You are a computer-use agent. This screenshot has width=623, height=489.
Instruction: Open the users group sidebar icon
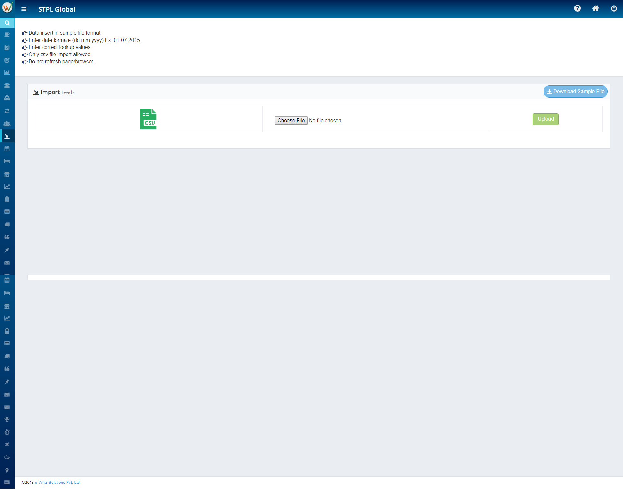tap(7, 124)
